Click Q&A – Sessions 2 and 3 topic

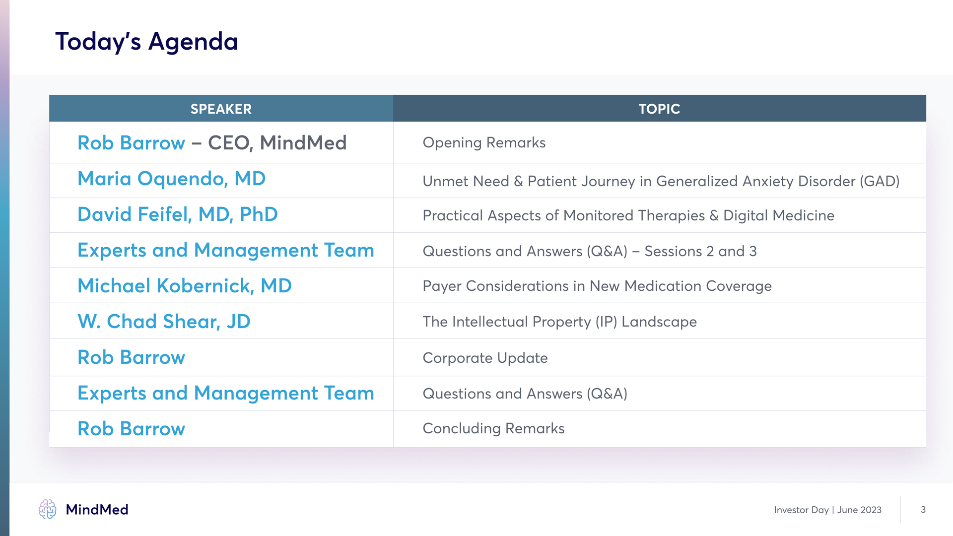589,251
